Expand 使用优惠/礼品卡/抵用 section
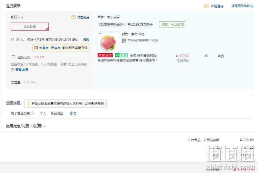The height and width of the screenshot is (173, 258). [x=26, y=126]
